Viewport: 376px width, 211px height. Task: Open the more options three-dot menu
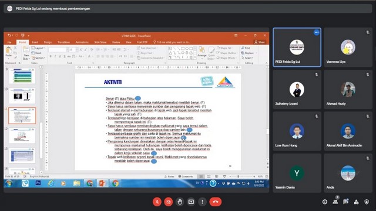click(x=202, y=202)
